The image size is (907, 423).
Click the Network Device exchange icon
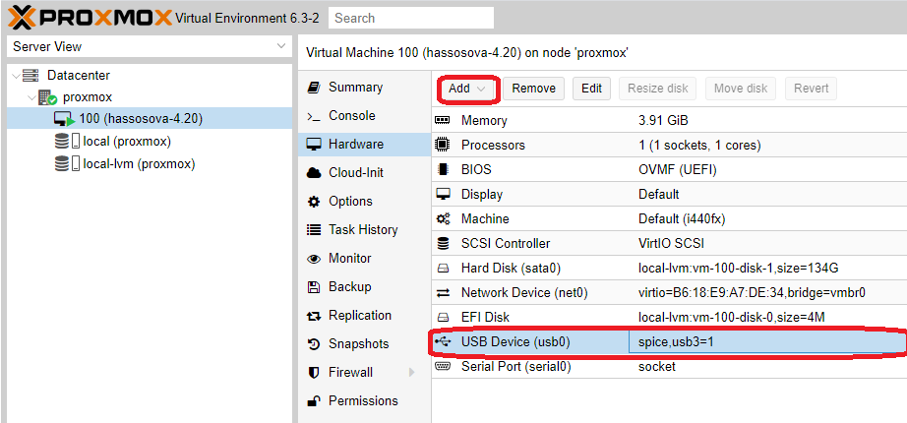(x=443, y=293)
